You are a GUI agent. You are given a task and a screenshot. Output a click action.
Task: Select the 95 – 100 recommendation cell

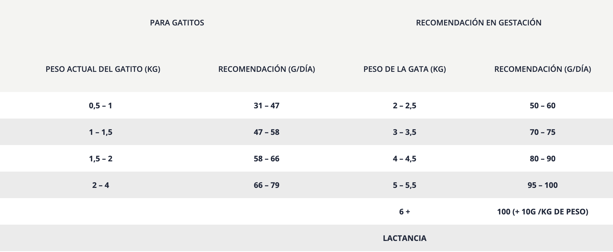pos(542,185)
